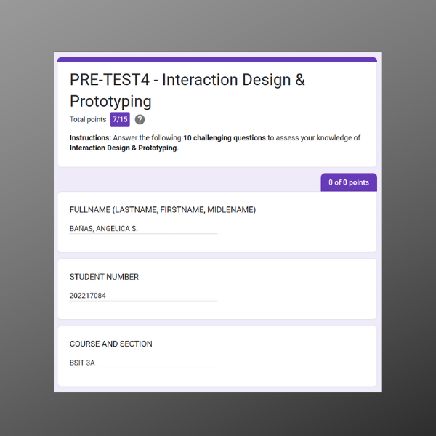Click the STUDENT NUMBER question label
Screen dimensions: 436x436
(104, 277)
